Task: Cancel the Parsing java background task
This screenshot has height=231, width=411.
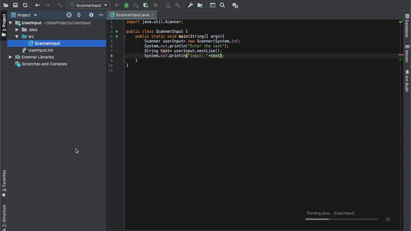Action: (x=388, y=219)
